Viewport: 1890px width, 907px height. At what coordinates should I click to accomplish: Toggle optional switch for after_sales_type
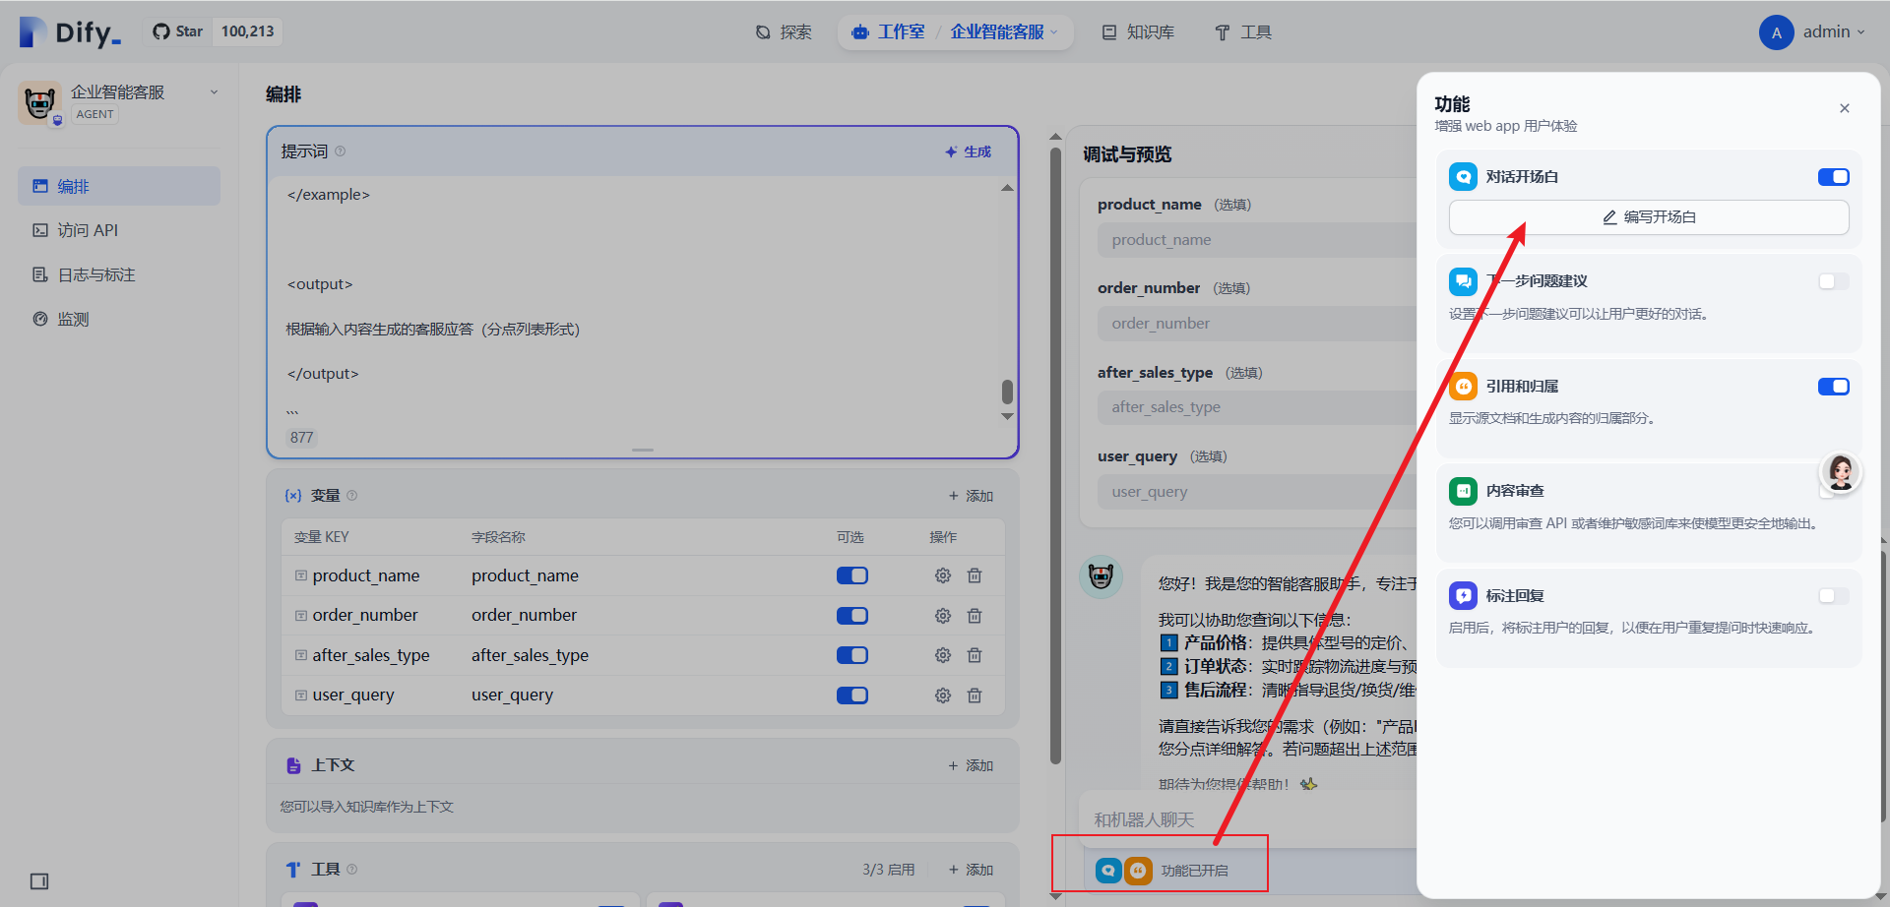pos(851,655)
